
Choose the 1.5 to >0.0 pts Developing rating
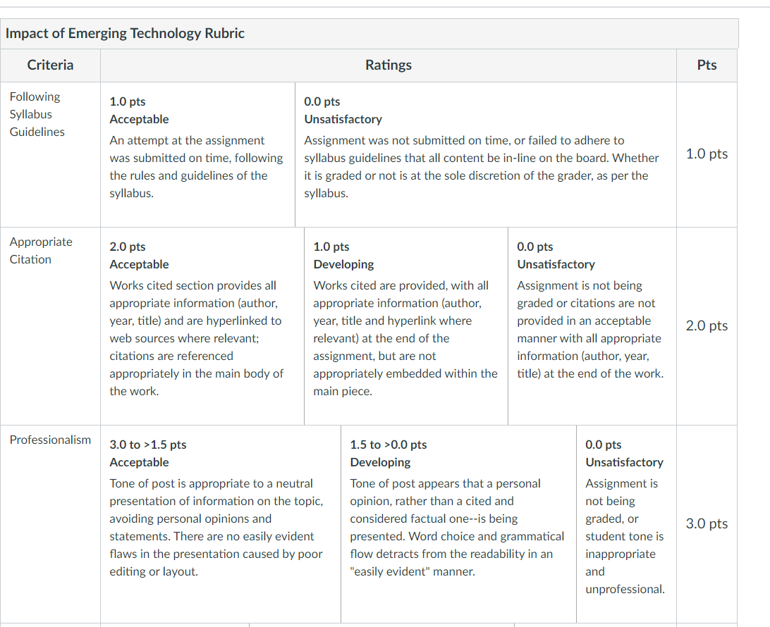(x=458, y=524)
